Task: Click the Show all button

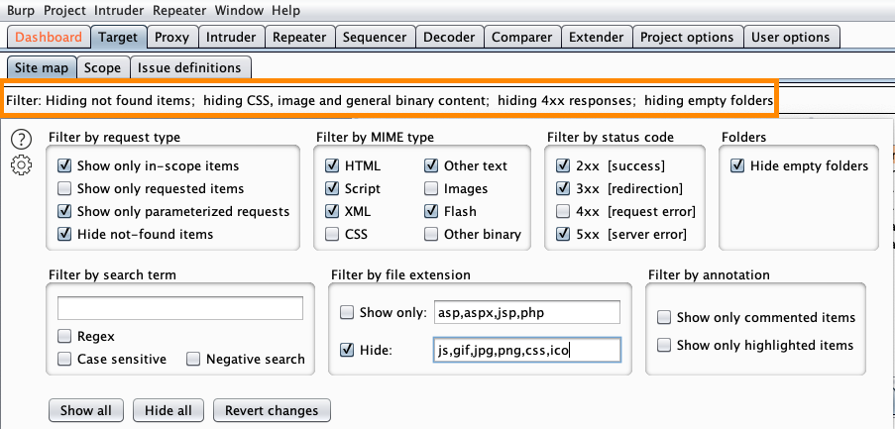Action: click(86, 411)
